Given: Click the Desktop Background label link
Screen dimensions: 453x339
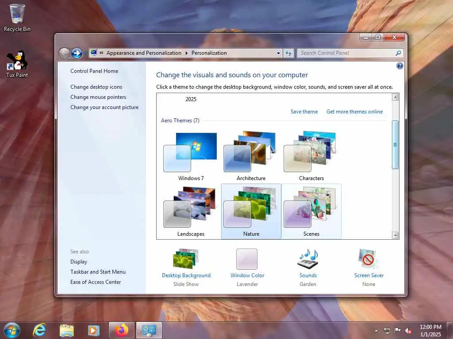Looking at the screenshot, I should 186,275.
